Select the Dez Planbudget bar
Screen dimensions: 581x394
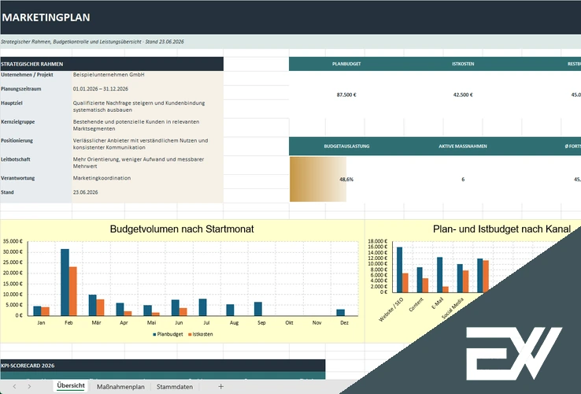[x=341, y=312]
